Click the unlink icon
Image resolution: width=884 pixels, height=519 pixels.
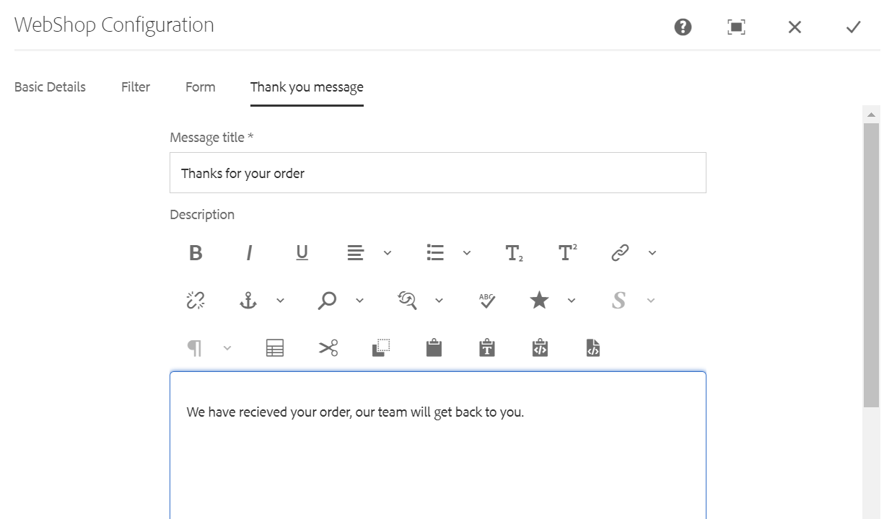196,301
